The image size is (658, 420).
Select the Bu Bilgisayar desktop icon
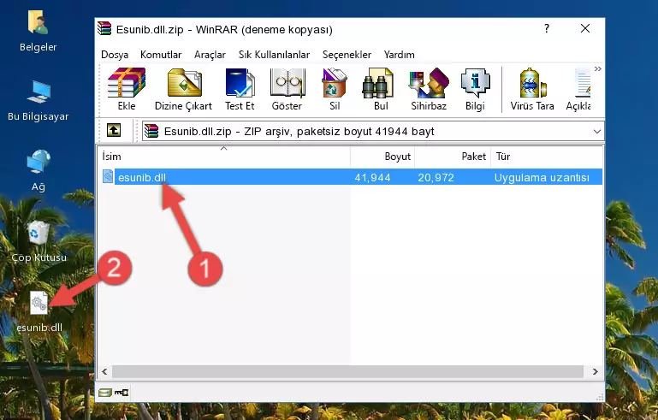tap(38, 101)
